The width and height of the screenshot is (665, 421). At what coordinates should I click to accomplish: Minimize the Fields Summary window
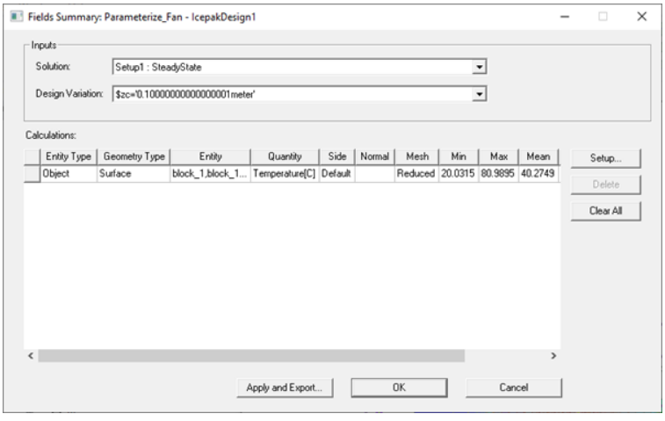pos(565,17)
